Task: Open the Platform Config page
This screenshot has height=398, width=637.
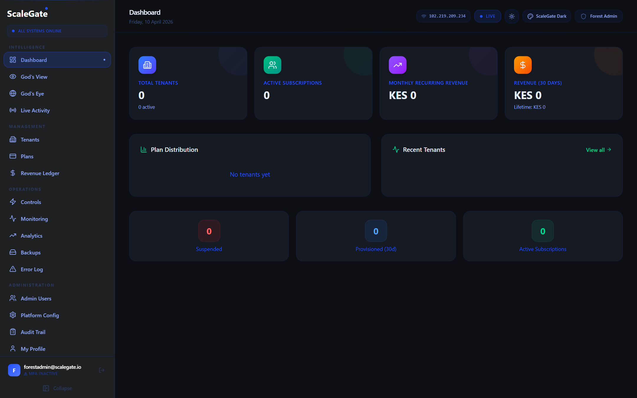Action: (40, 315)
